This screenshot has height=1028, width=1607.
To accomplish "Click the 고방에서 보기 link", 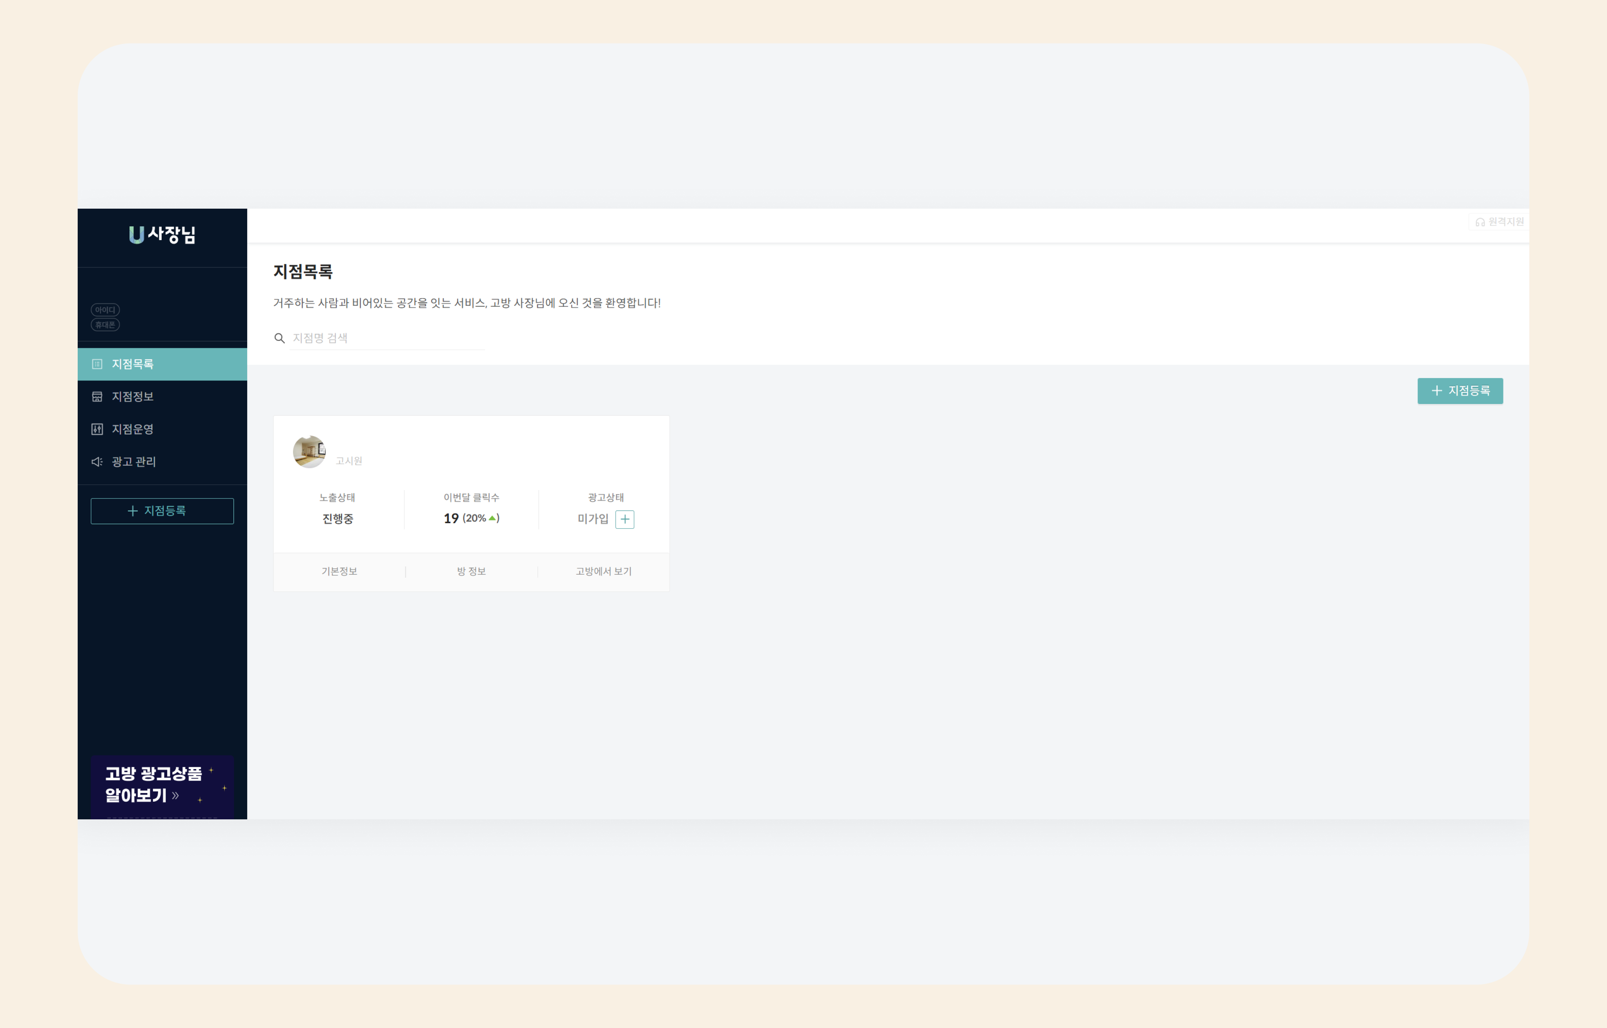I will (603, 571).
